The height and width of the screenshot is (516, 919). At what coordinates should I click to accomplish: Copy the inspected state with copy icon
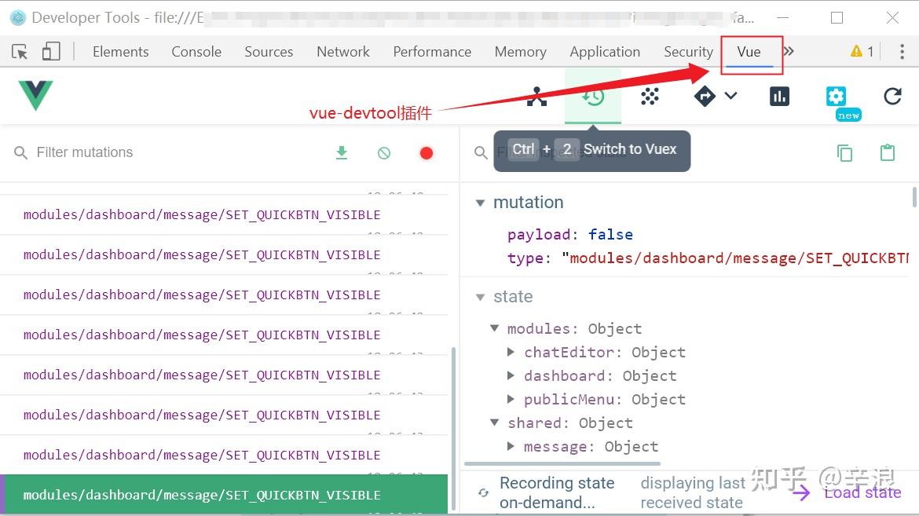click(844, 153)
